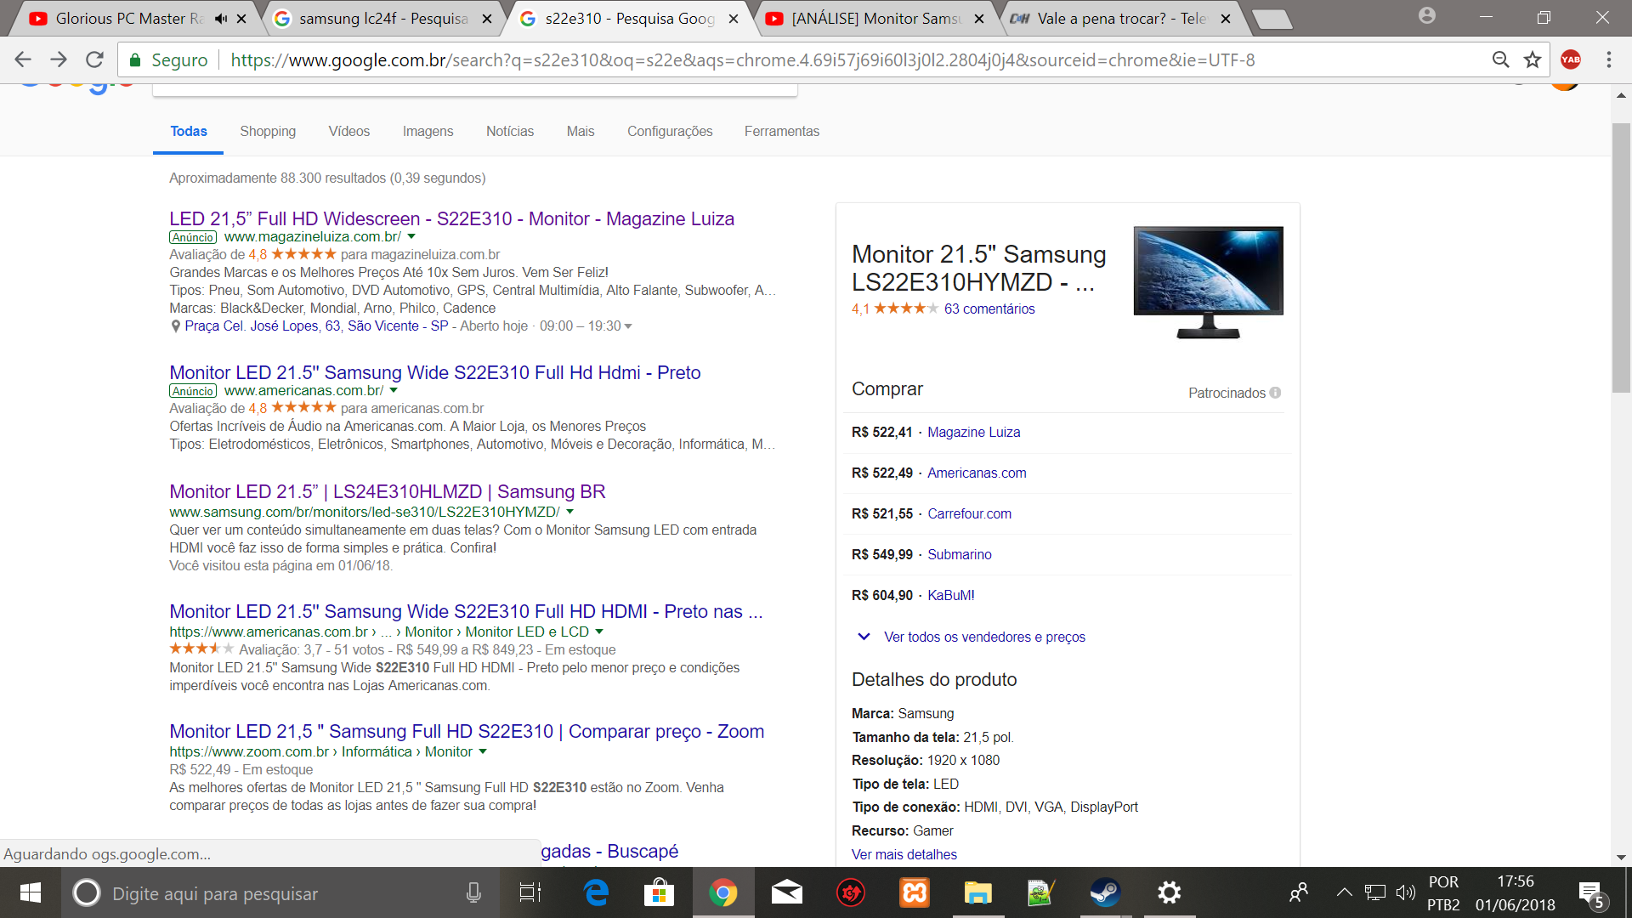
Task: Click the page vertical scrollbar thumb
Action: point(1621,258)
